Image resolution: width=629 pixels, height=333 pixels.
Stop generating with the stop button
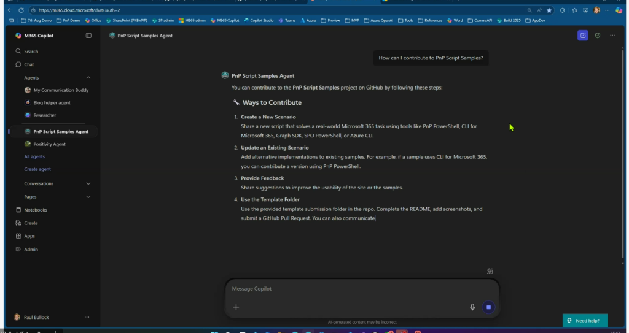pyautogui.click(x=488, y=307)
